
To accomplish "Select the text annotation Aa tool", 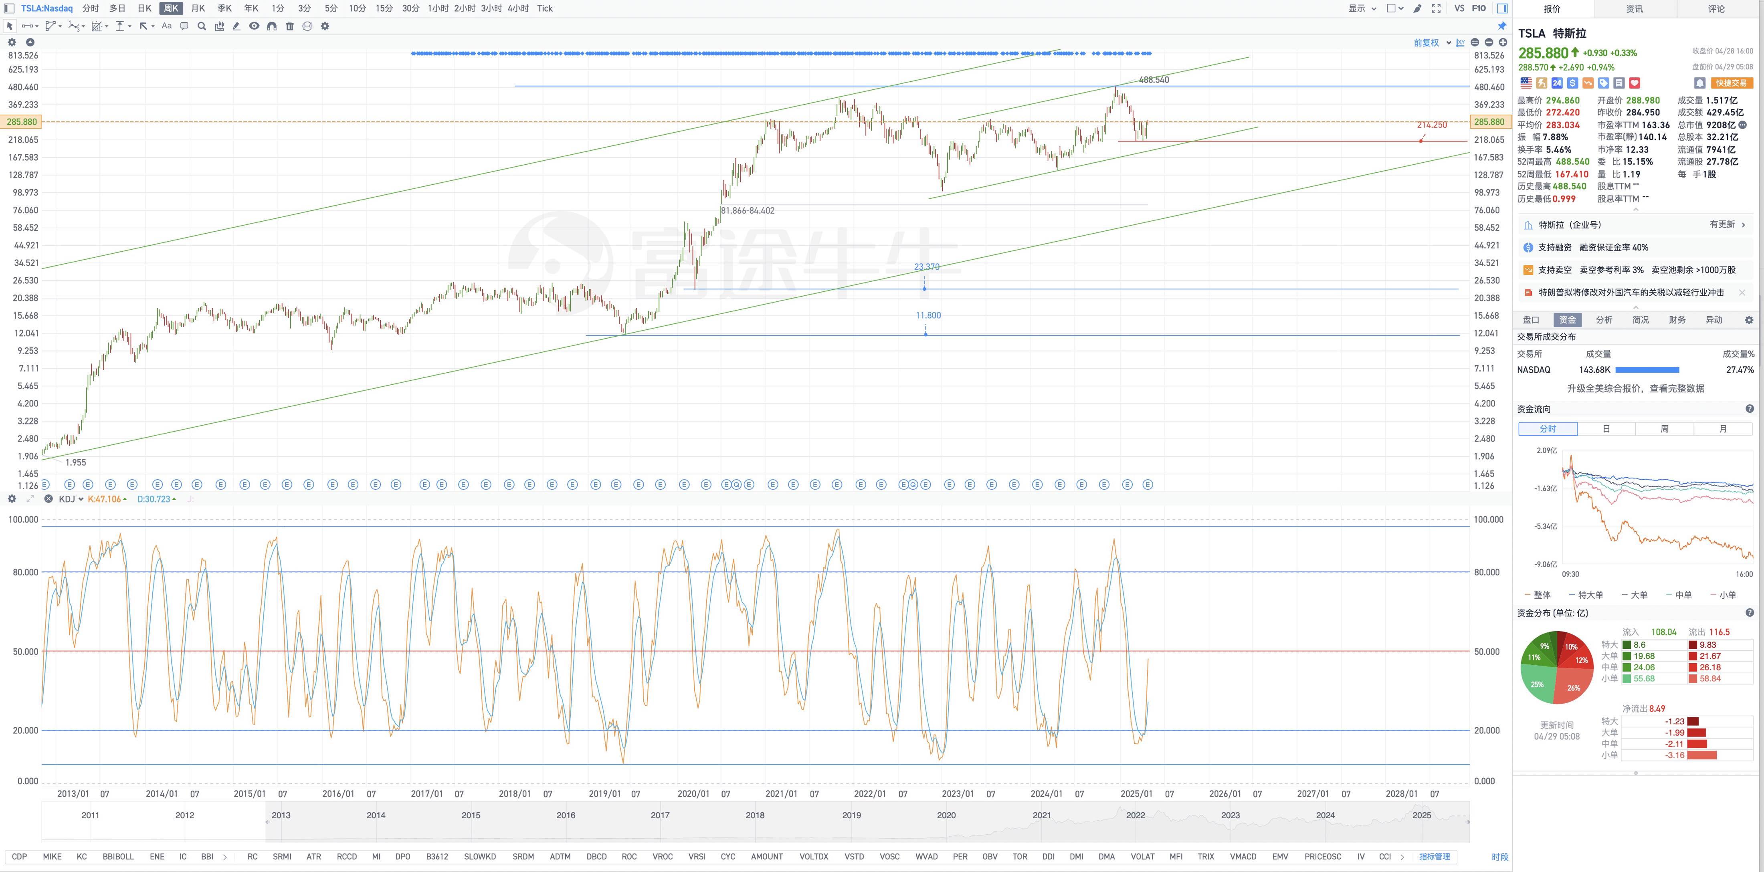I will (x=166, y=26).
